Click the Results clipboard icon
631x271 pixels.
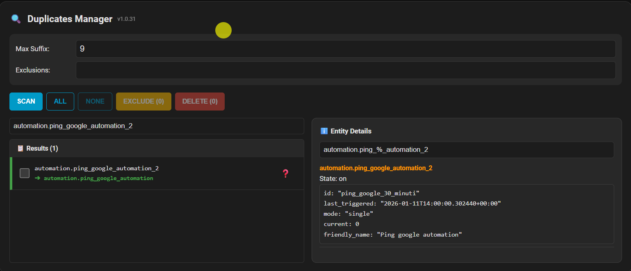point(21,148)
